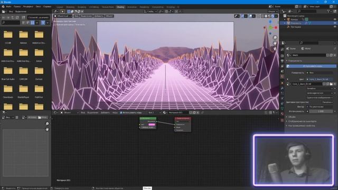Switch to the Shading workspace tab
This screenshot has width=338, height=190.
120,7
